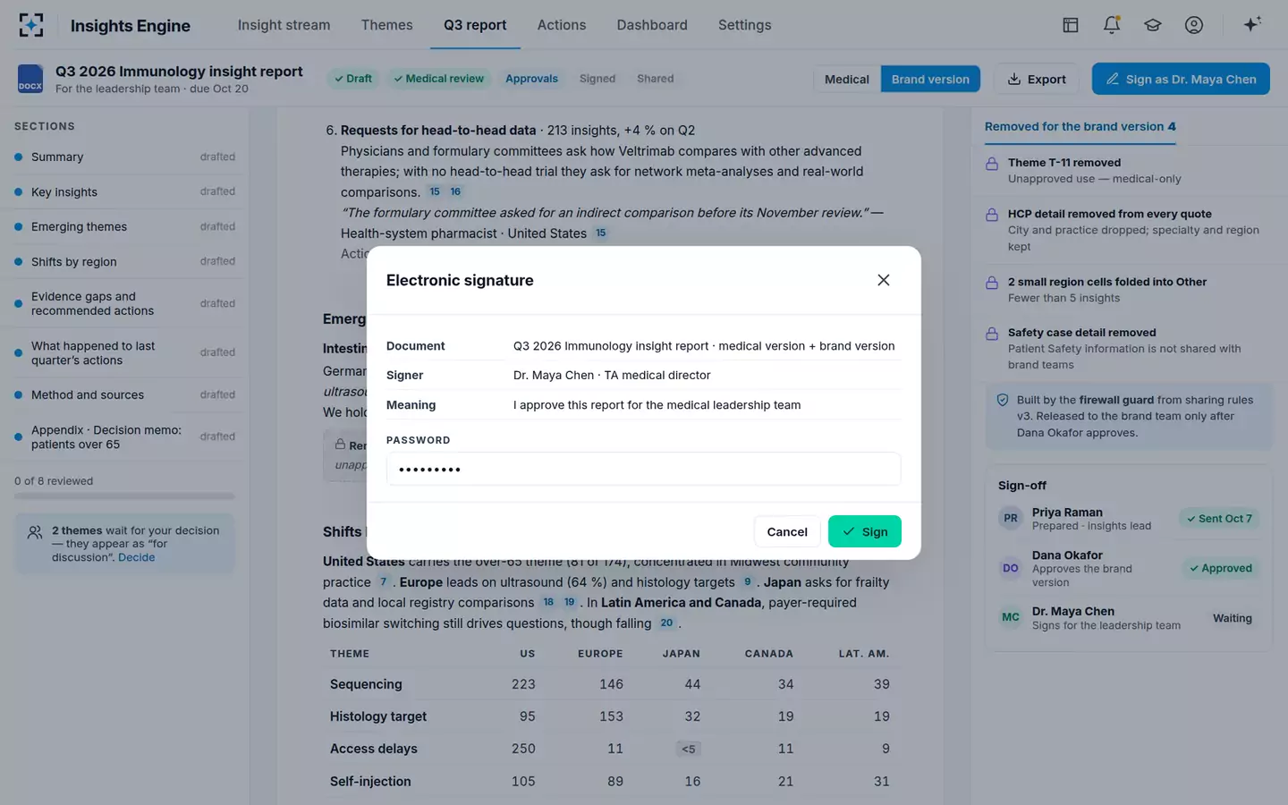The height and width of the screenshot is (805, 1288).
Task: Open notifications bell icon
Action: click(1112, 25)
